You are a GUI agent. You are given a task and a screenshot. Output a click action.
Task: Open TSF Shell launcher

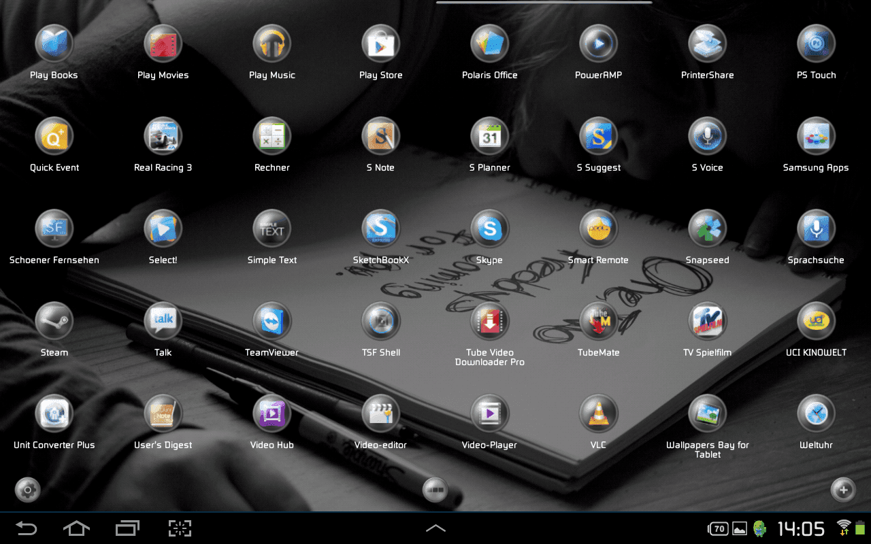(x=381, y=322)
